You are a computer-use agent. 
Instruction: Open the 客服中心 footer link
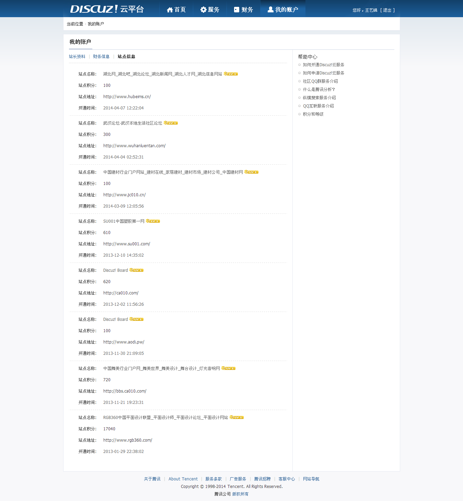[x=286, y=479]
